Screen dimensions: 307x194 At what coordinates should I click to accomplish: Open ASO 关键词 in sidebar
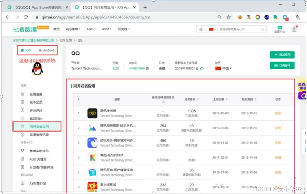point(38,159)
